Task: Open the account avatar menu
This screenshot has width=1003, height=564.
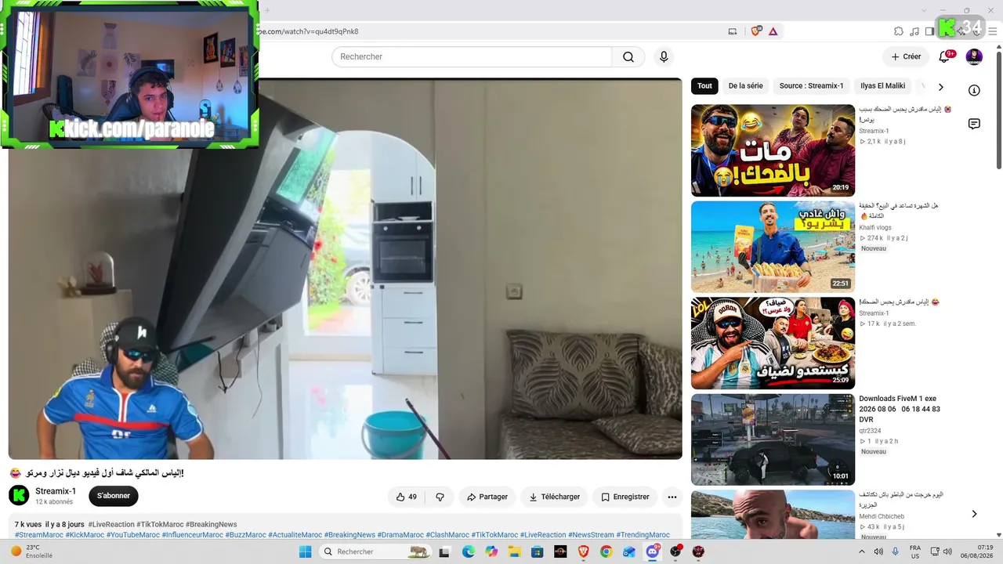Action: click(974, 56)
